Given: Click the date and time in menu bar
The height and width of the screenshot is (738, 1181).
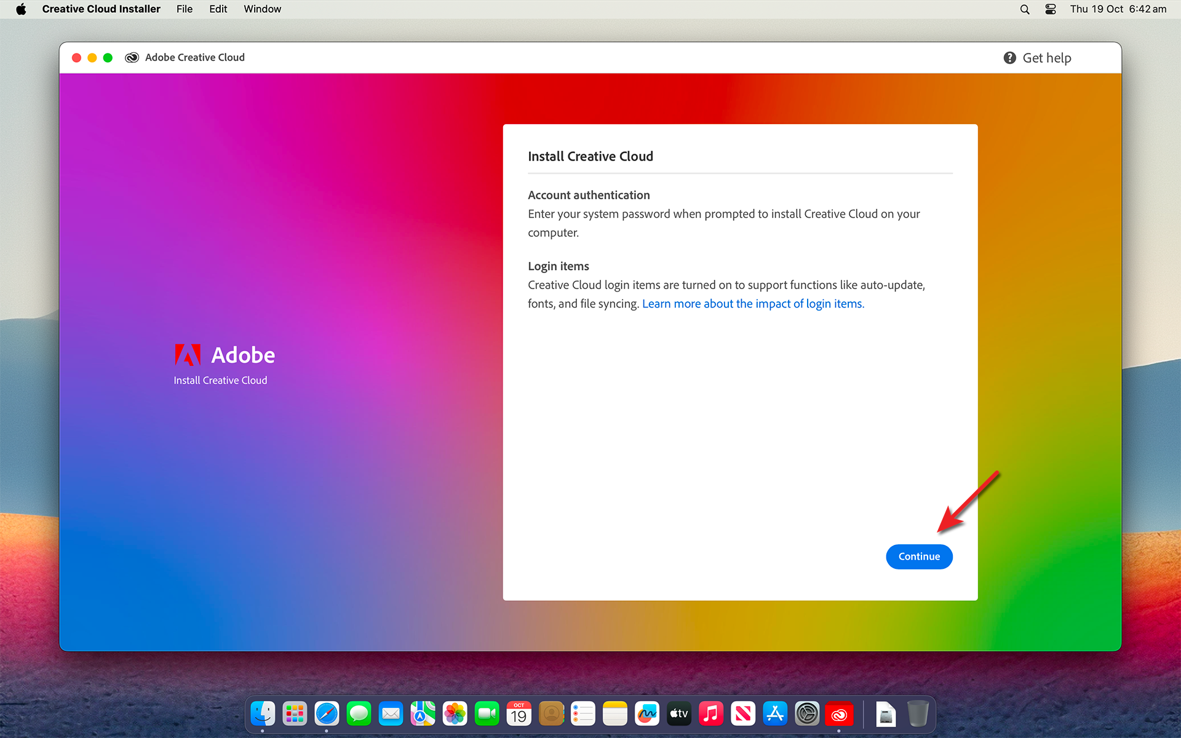Looking at the screenshot, I should pos(1118,9).
